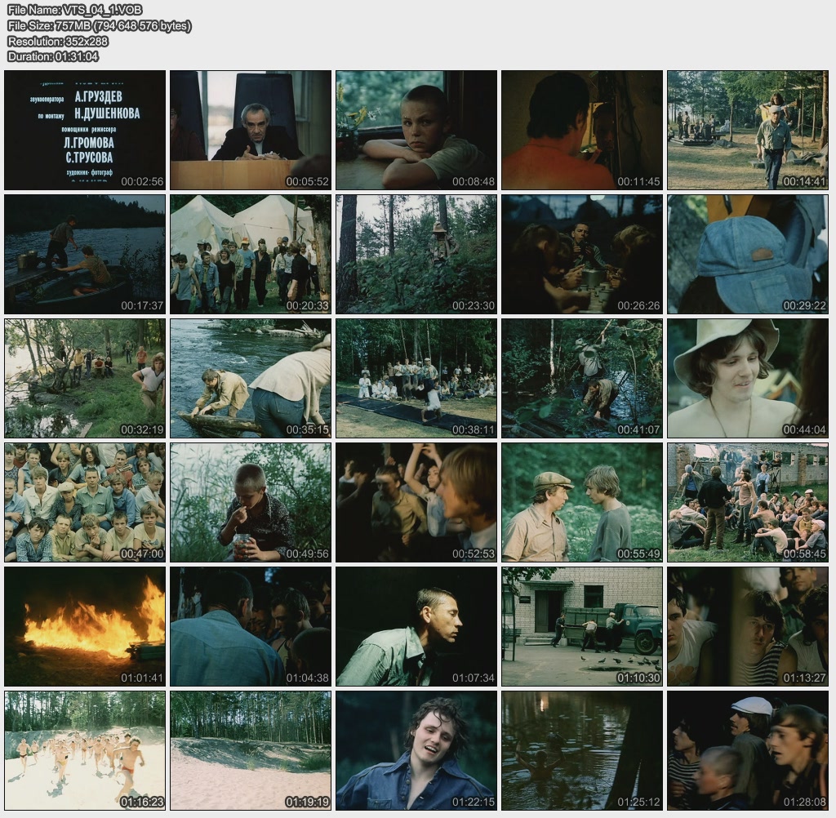Select the white tents thumbnail at 00:20:33
The image size is (836, 818).
[x=251, y=255]
